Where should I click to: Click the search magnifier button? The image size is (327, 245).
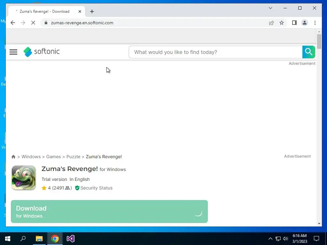tap(309, 52)
